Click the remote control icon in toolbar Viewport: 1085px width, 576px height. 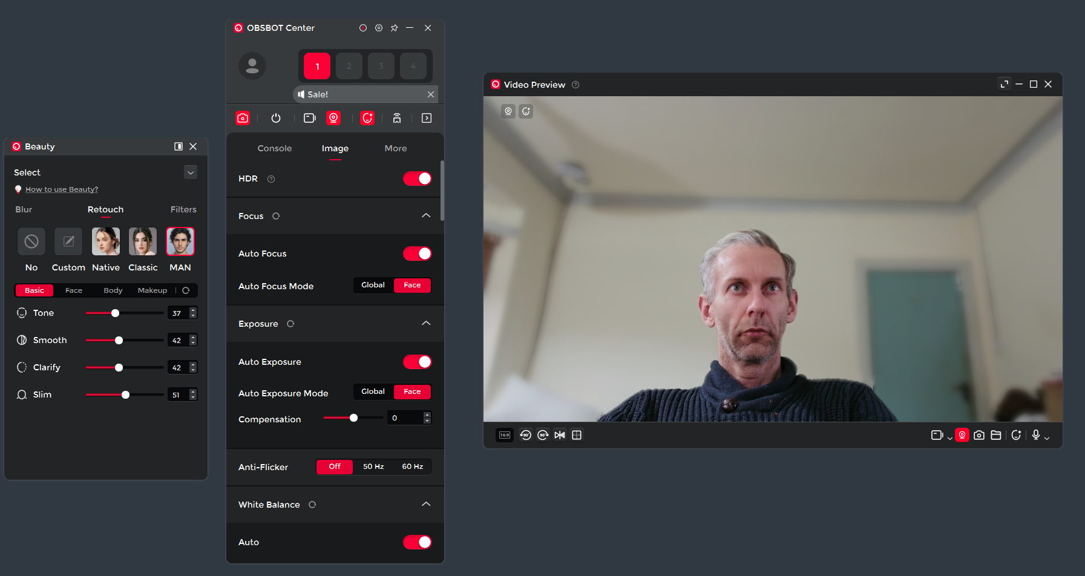pyautogui.click(x=397, y=118)
